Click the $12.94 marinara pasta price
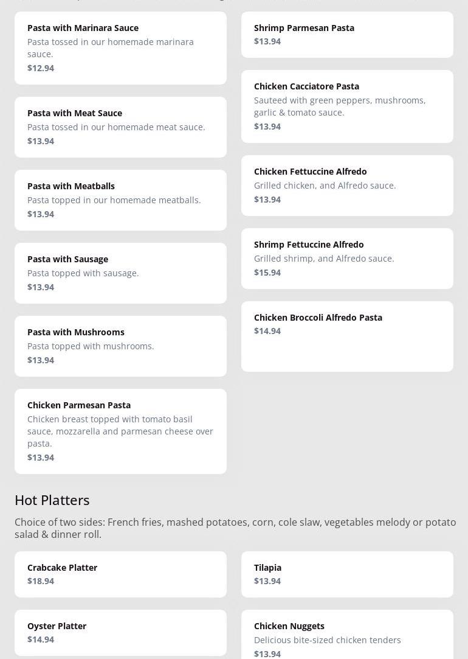 pyautogui.click(x=41, y=68)
